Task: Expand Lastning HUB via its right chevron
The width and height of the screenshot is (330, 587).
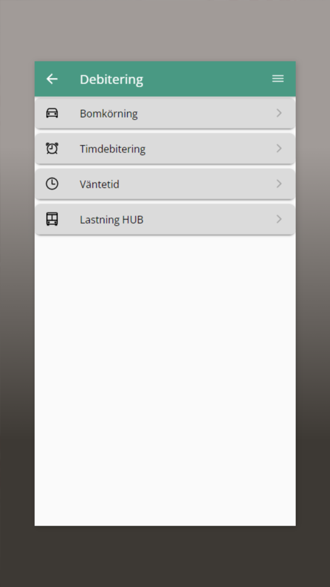Action: 279,219
